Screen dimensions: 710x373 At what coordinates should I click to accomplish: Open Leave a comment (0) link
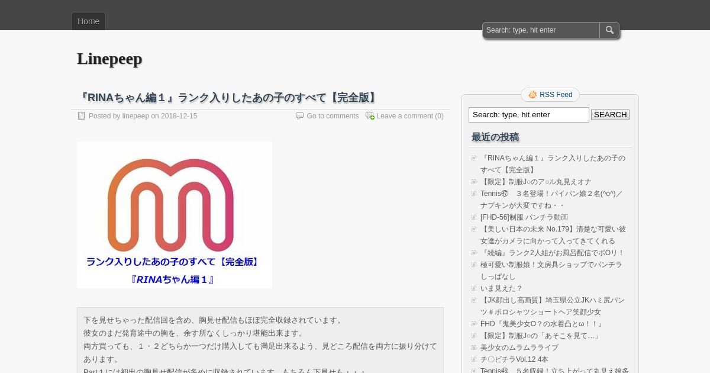click(x=410, y=116)
